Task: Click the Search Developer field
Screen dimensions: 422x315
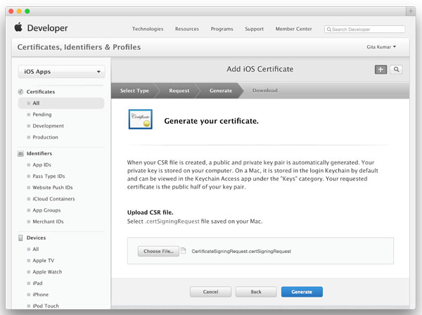Action: tap(364, 30)
